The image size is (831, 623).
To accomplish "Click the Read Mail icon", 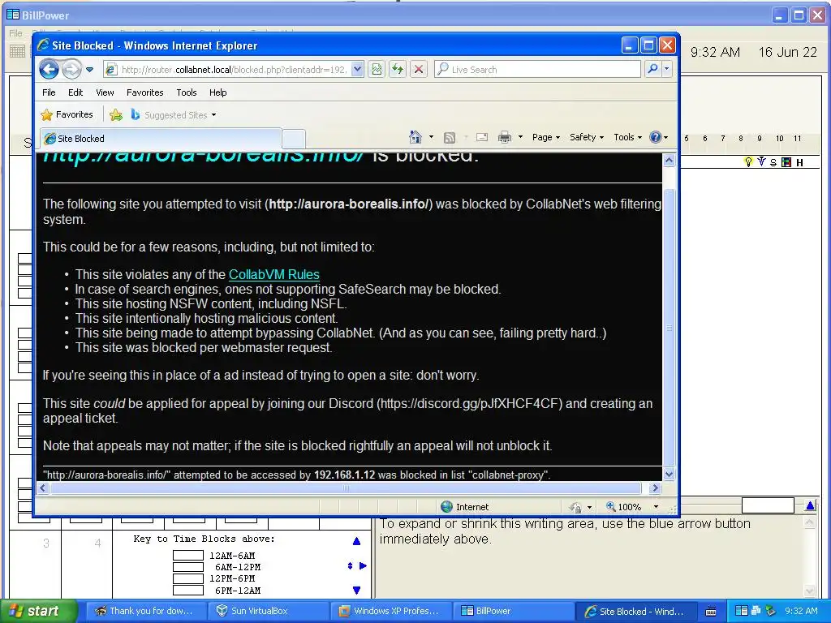I will coord(482,137).
